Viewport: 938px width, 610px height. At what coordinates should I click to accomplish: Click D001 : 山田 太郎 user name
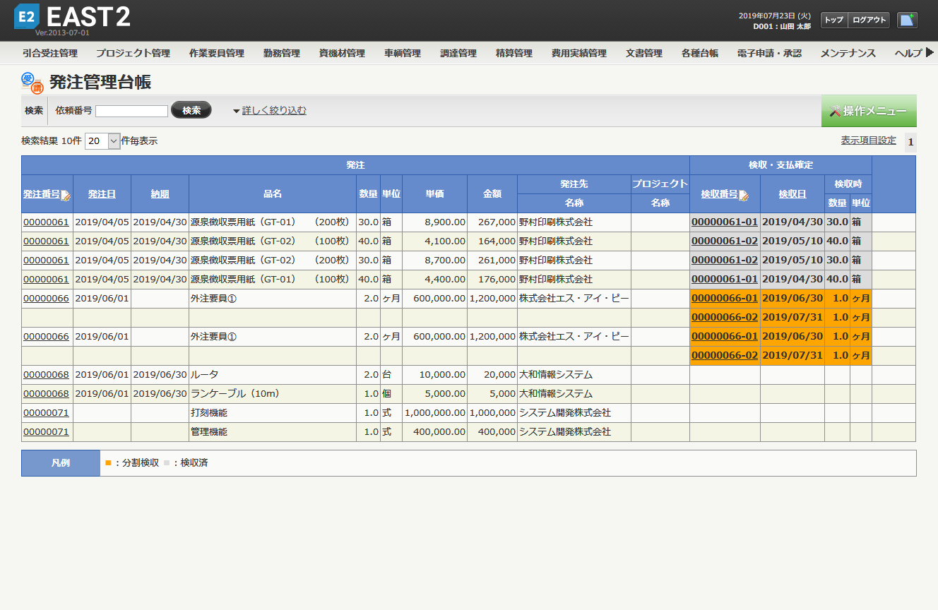782,26
